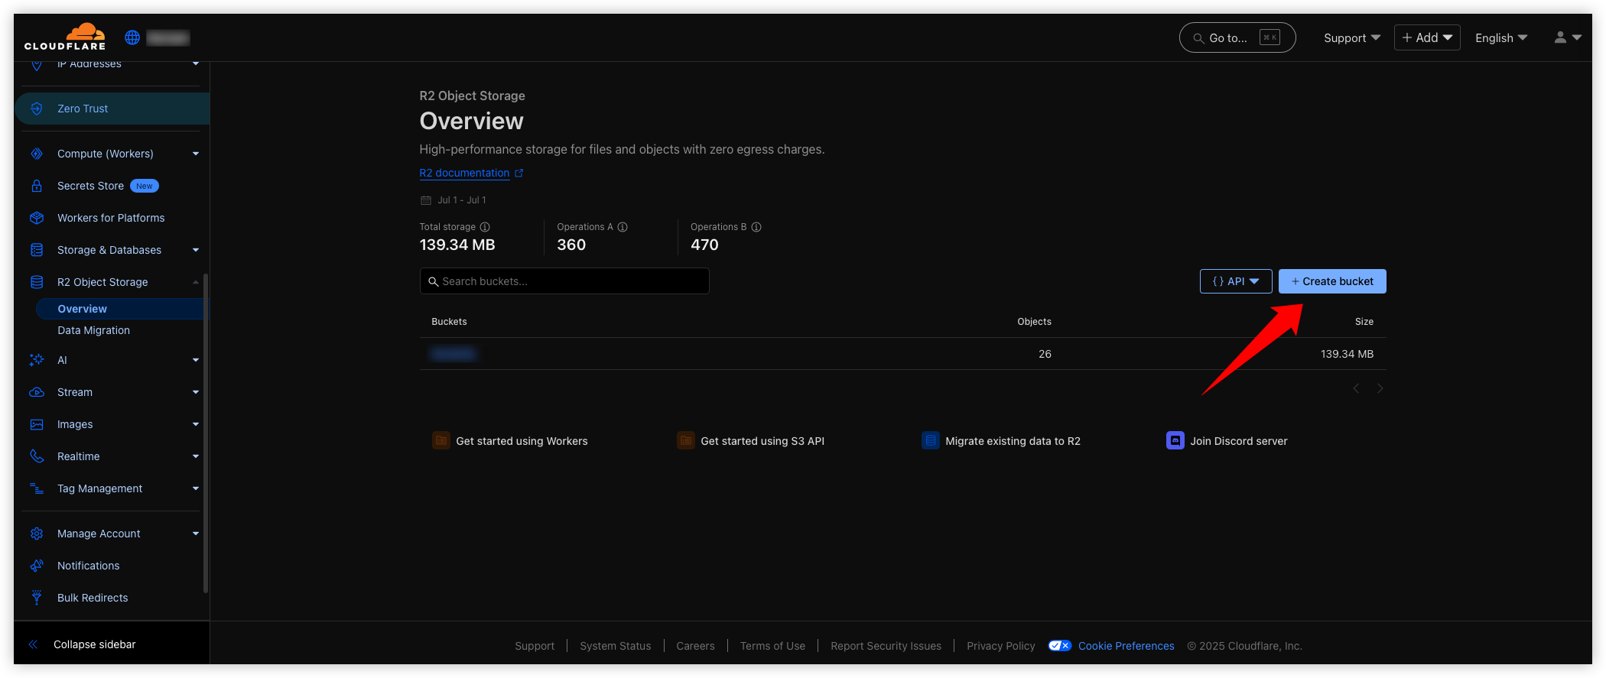Open the API dropdown button
The height and width of the screenshot is (678, 1606).
[x=1236, y=281]
